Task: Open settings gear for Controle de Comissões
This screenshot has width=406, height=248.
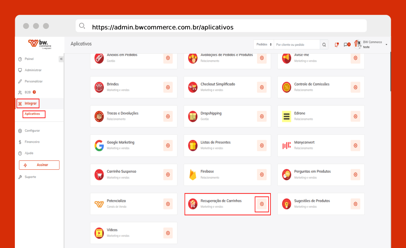Action: 355,87
